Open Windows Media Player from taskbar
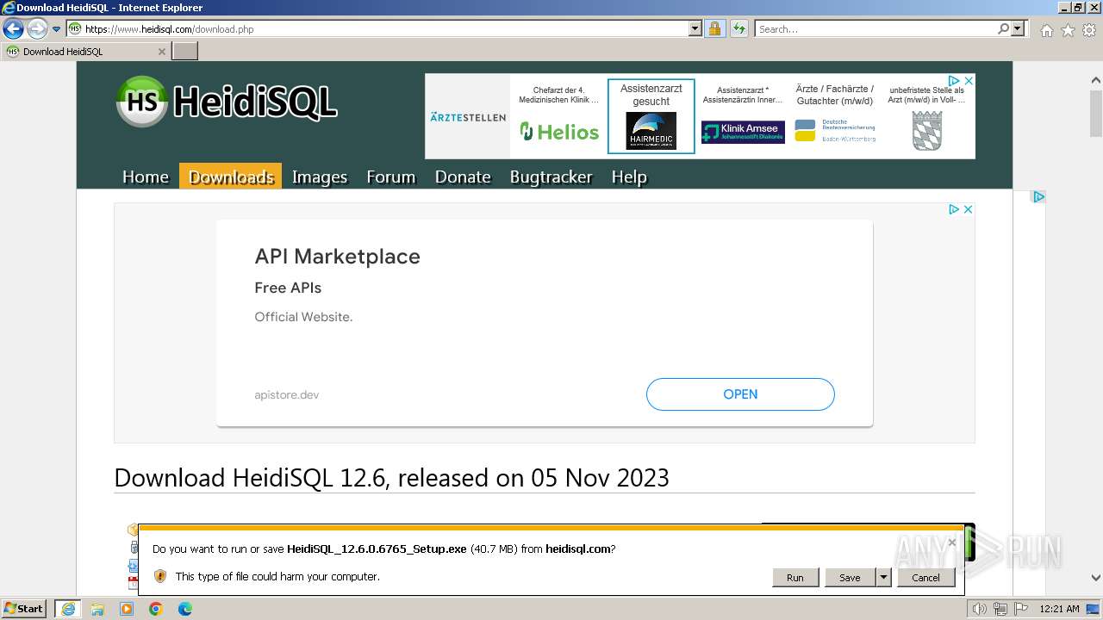Viewport: 1103px width, 620px height. [x=127, y=609]
